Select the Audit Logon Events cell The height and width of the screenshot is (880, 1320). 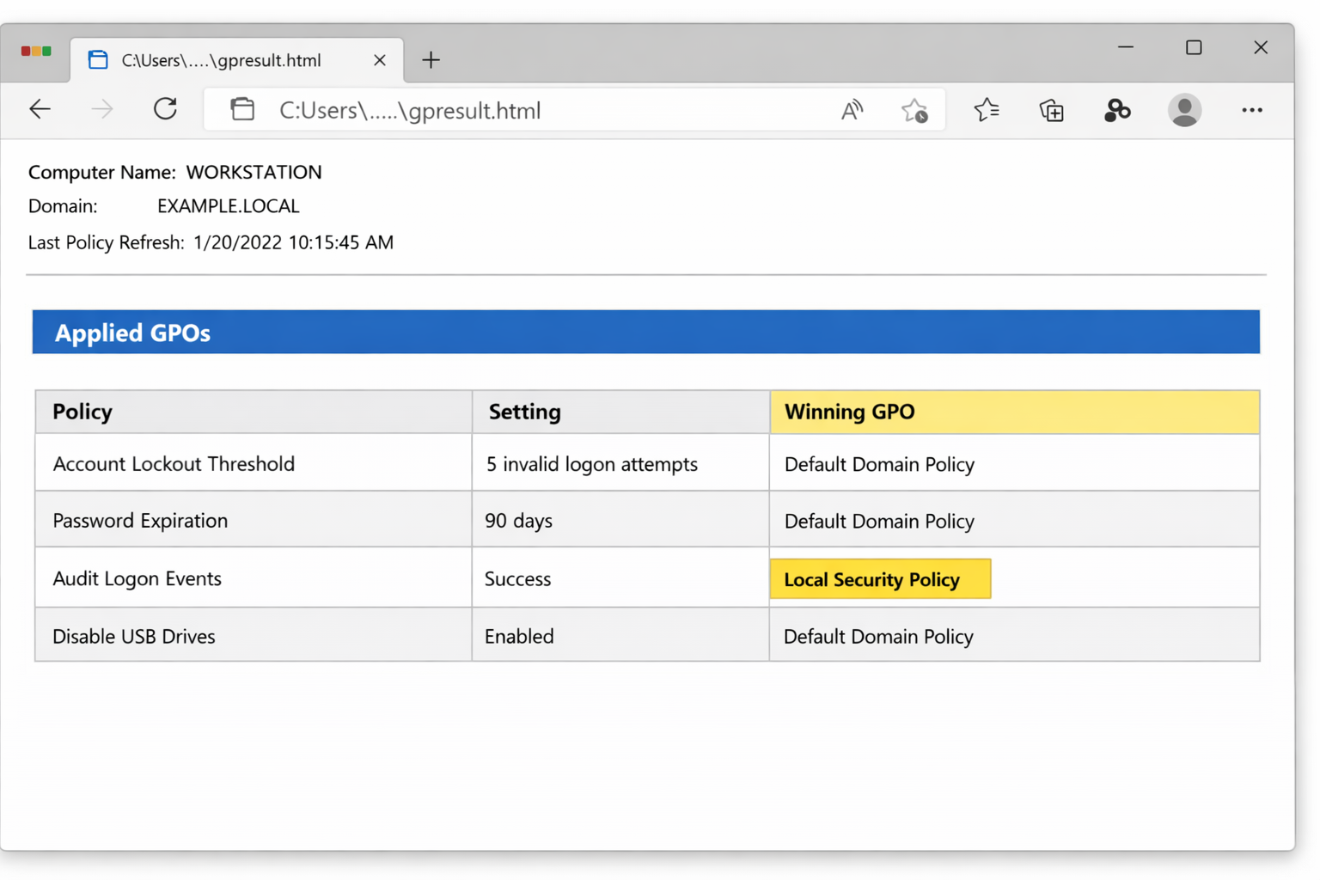[x=254, y=577]
